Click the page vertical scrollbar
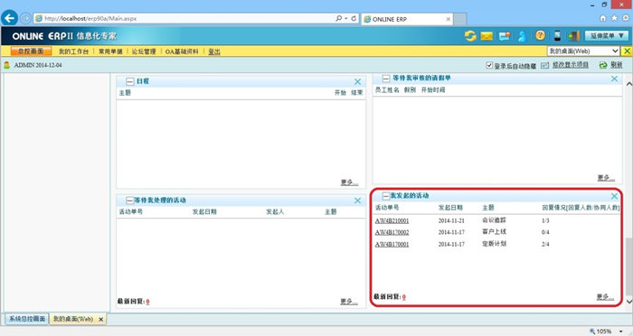 click(628, 266)
